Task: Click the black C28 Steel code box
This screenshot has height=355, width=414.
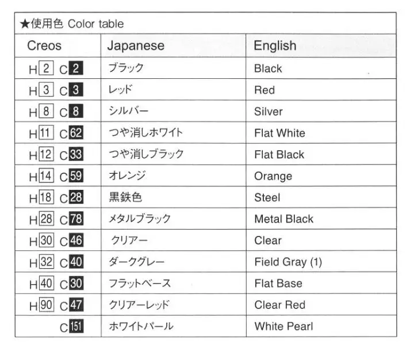Action: tap(76, 197)
